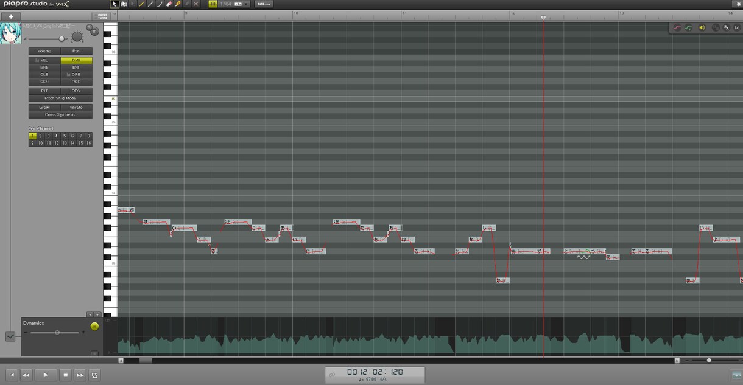Select output channel 5
Screen dimensions: 743x385
point(64,136)
